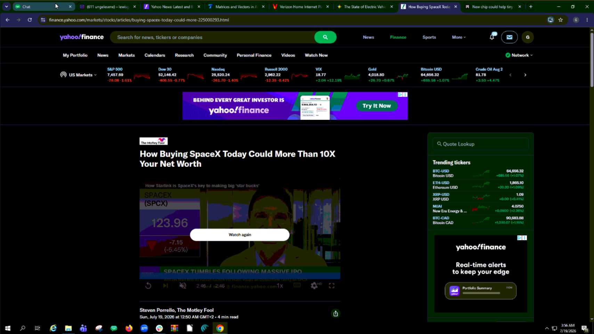Open video quality settings gear

[x=314, y=286]
